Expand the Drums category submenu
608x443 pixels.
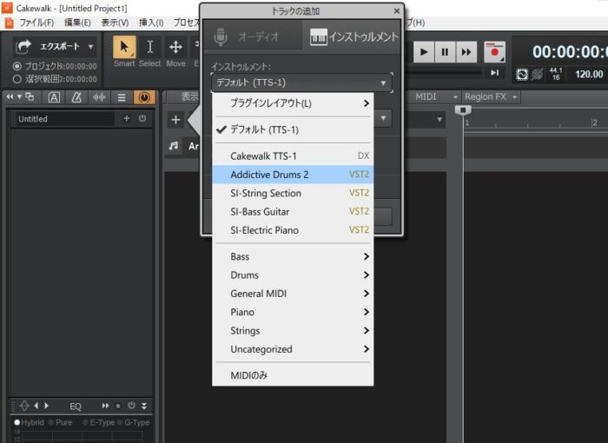coord(293,275)
